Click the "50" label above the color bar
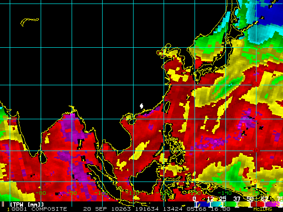This screenshot has width=283, height=212. pyautogui.click(x=250, y=199)
